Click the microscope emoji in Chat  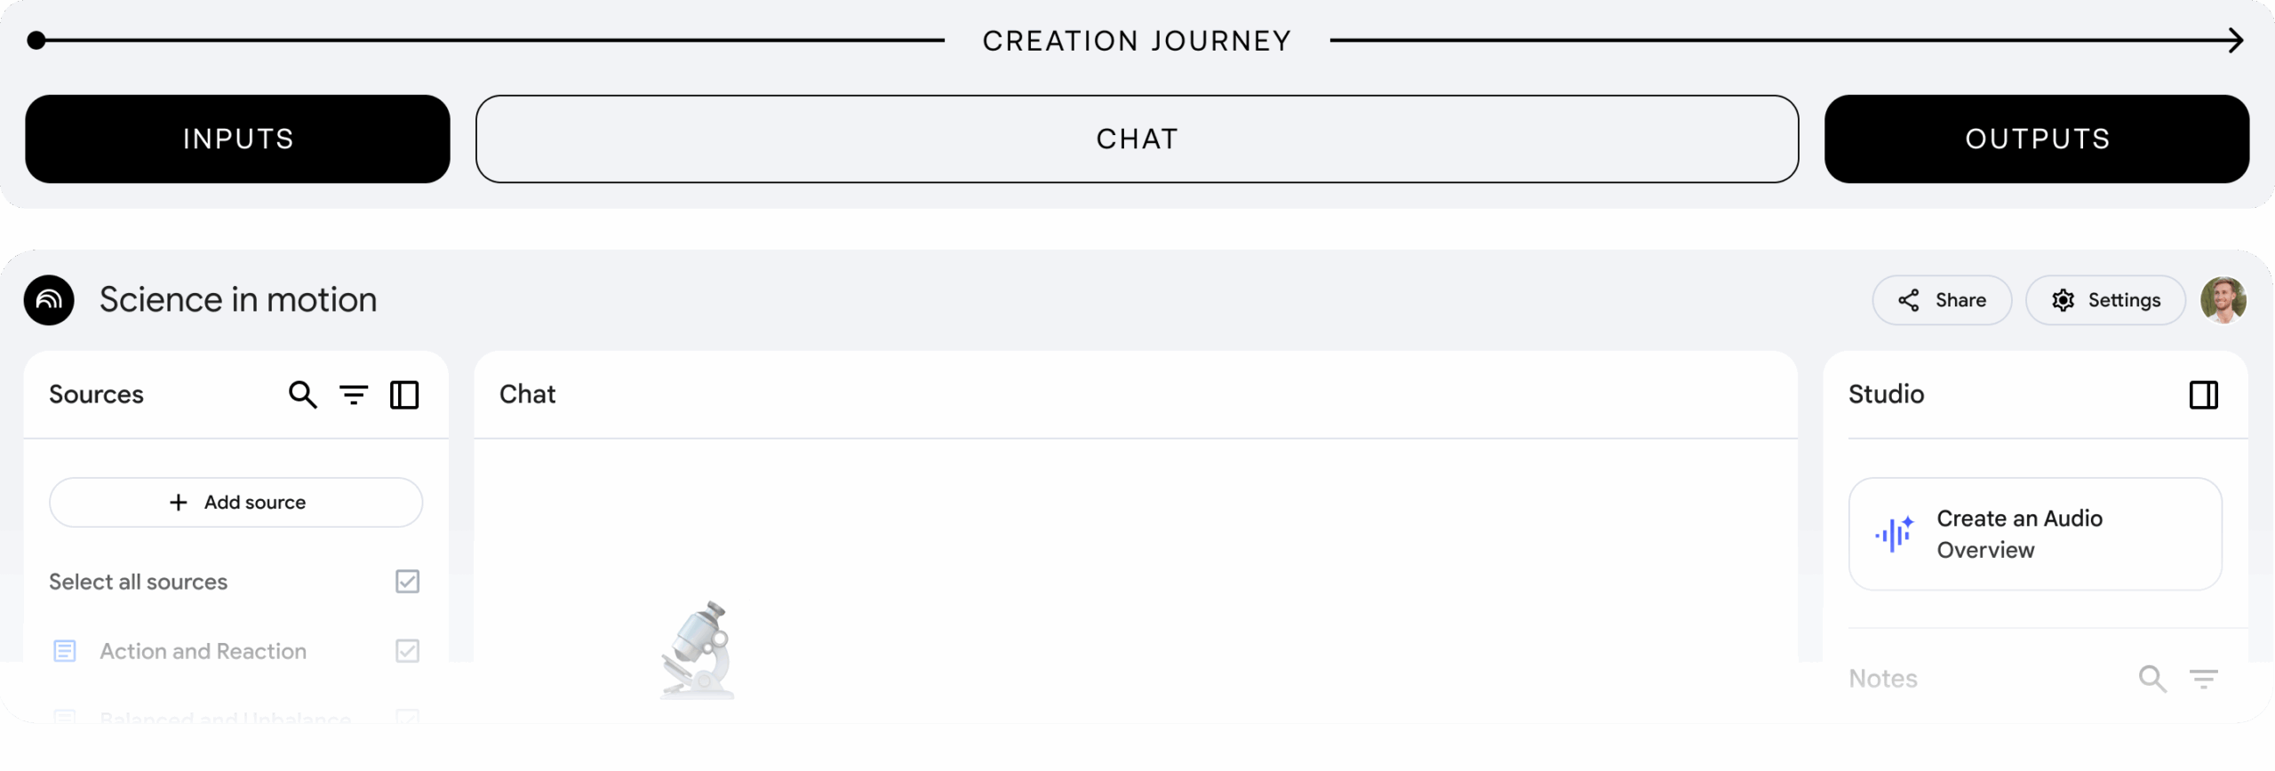tap(698, 650)
